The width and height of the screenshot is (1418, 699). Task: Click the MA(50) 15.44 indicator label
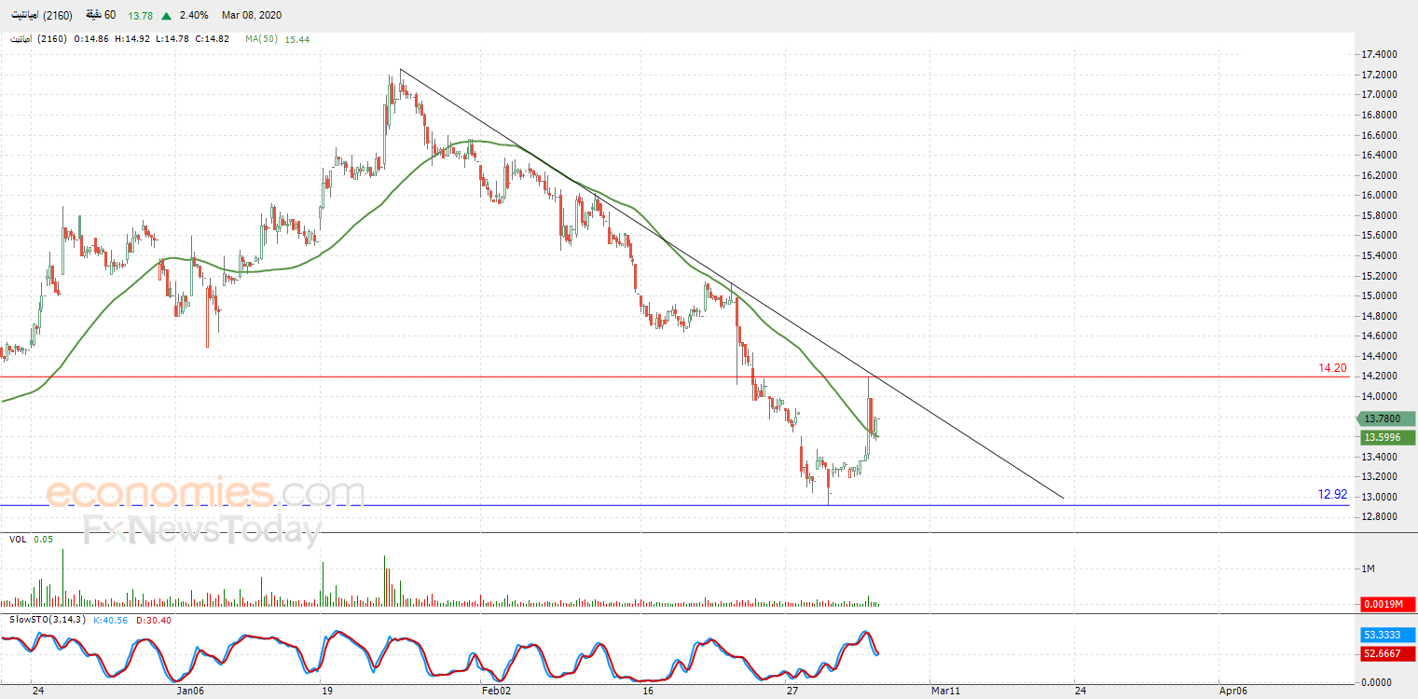[x=277, y=39]
